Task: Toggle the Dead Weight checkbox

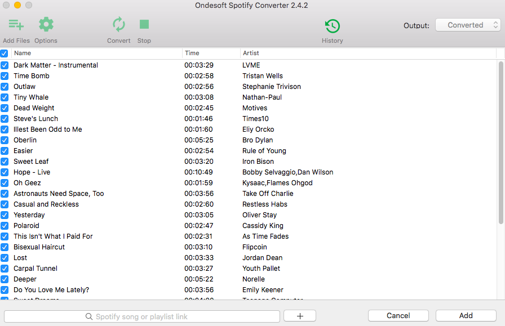Action: click(5, 108)
